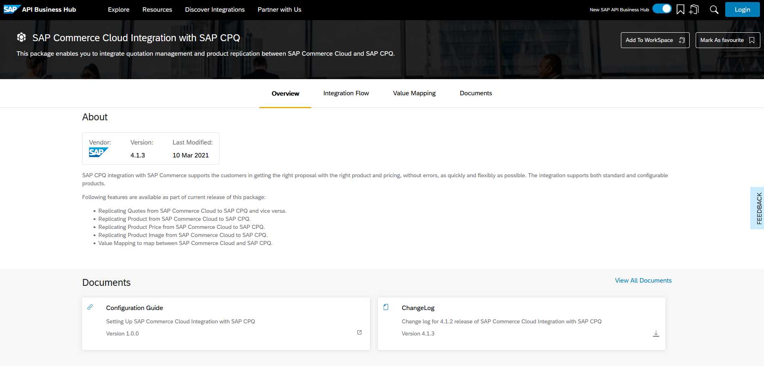
Task: Click the 'Last Modified:' label
Action: 192,143
